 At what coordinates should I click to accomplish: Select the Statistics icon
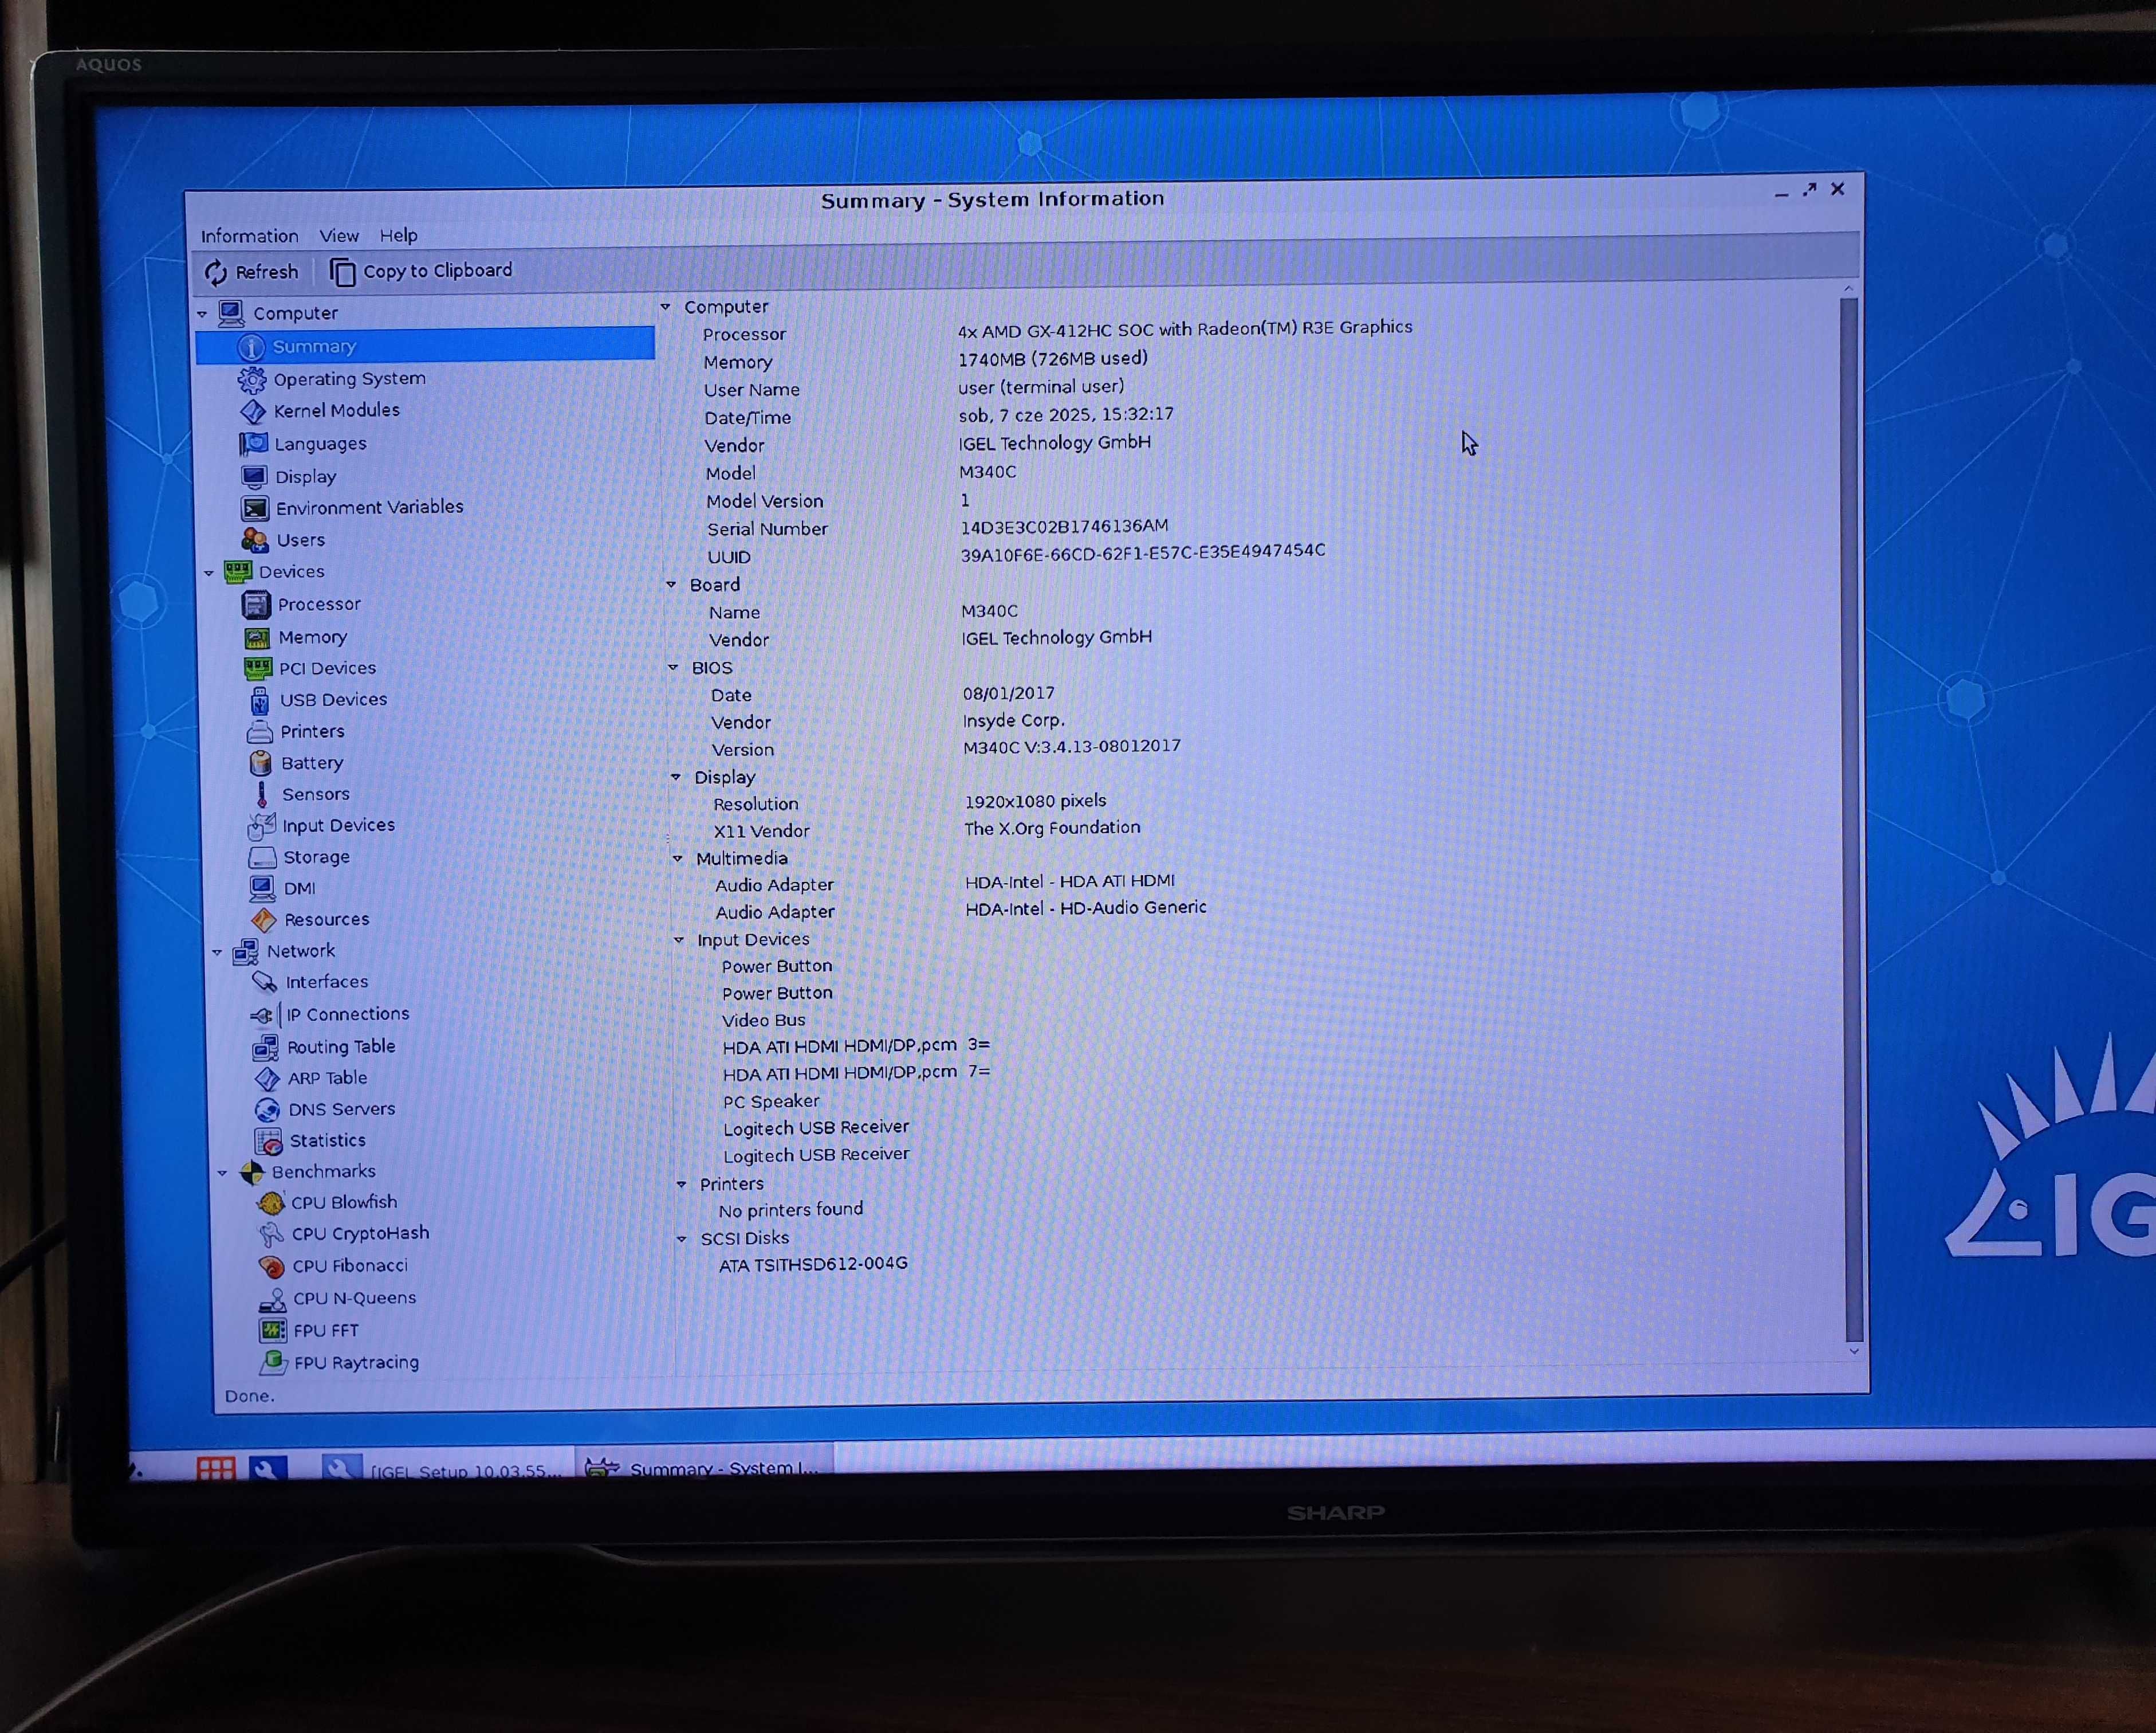(268, 1140)
